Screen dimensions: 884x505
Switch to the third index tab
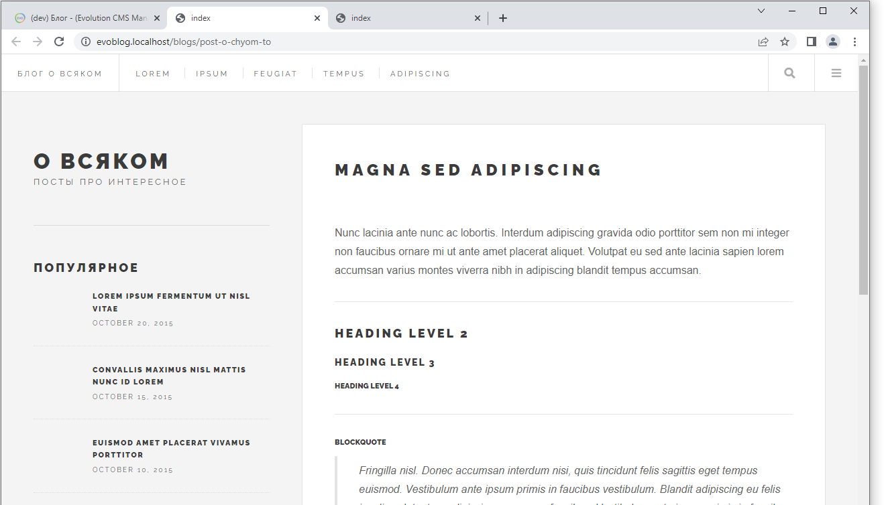[402, 18]
